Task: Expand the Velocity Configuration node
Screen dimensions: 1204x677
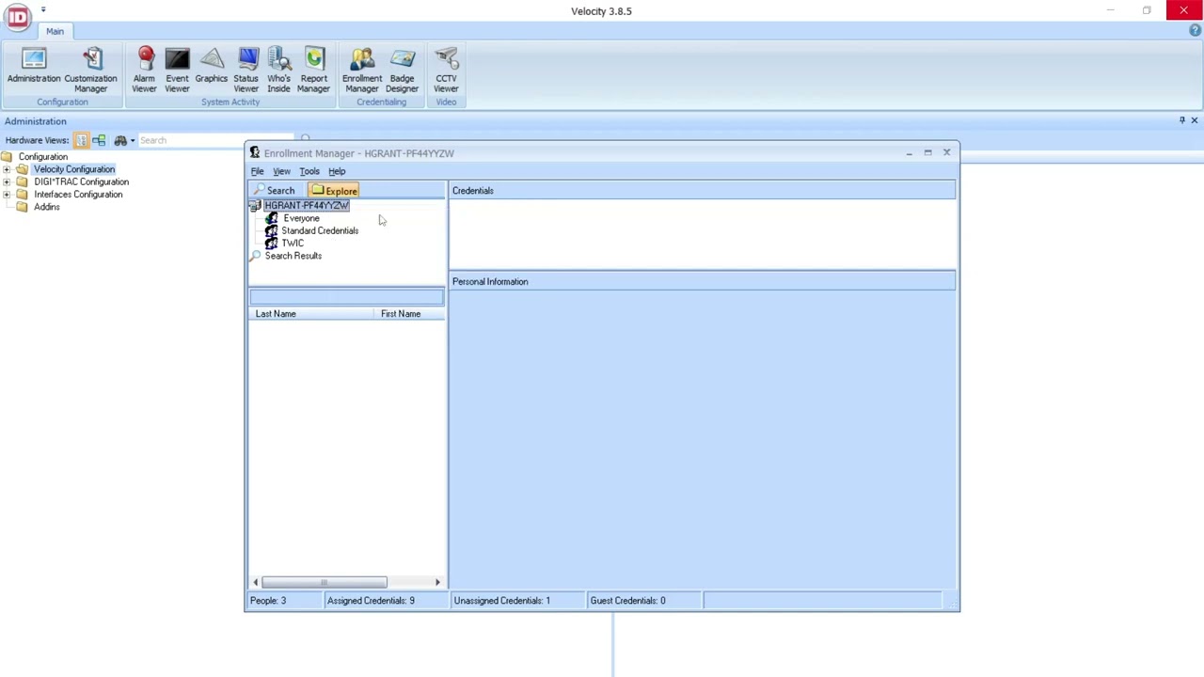Action: [x=7, y=169]
